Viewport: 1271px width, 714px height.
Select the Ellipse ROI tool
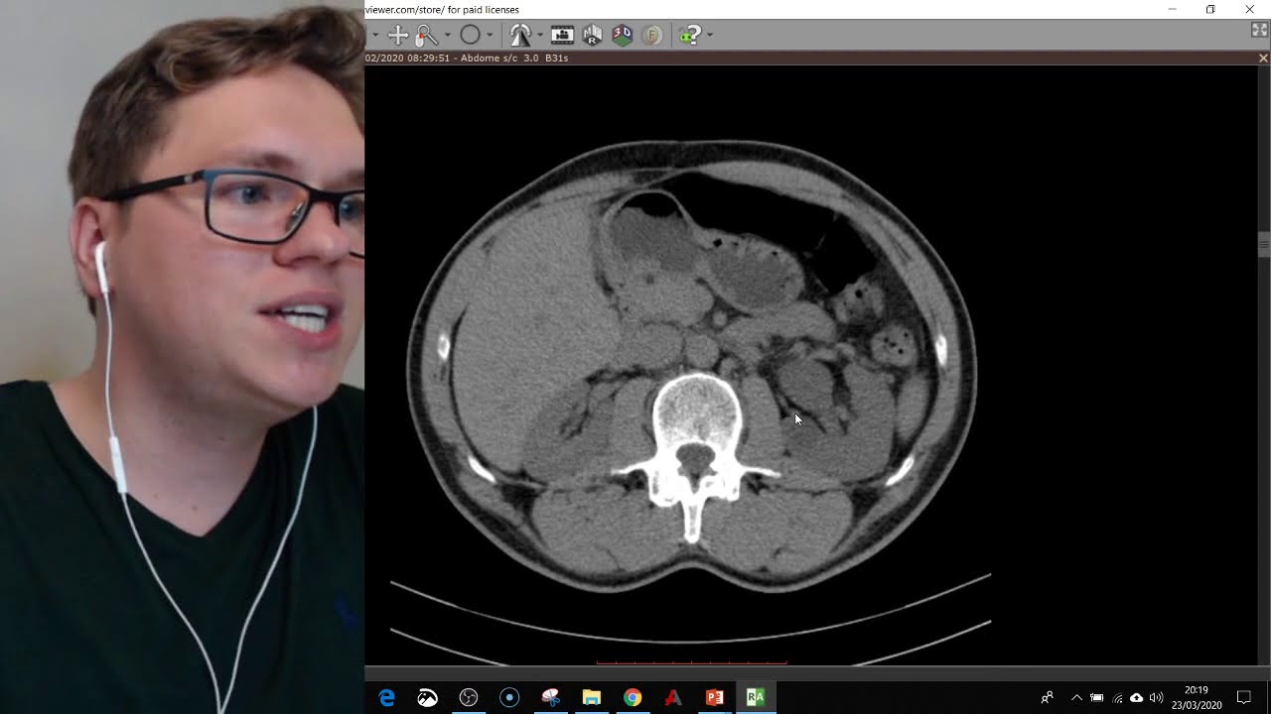(471, 35)
